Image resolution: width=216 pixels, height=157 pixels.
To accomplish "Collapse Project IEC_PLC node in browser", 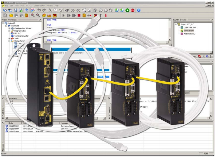I will pos(176,24).
